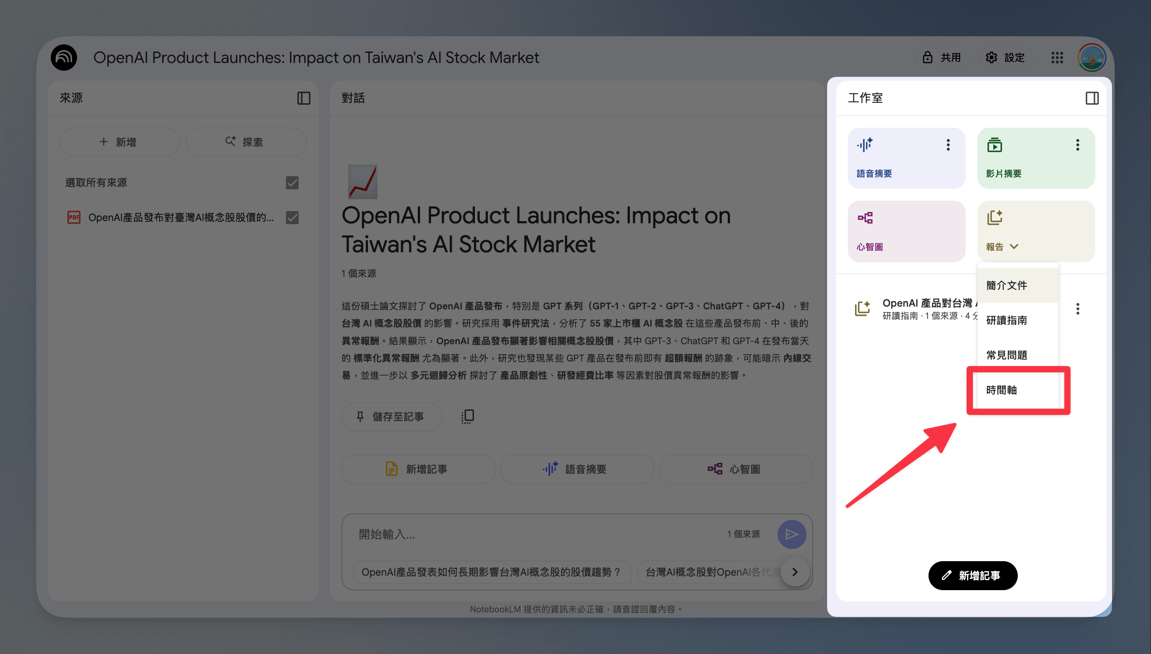
Task: Select 研讀指南 from the report menu
Action: pos(1018,320)
